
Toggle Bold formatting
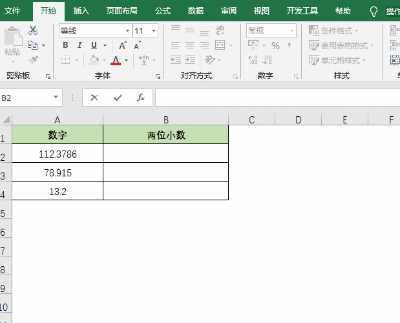coord(65,45)
